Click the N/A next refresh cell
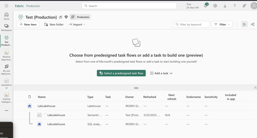Viewport: 257px width, 138px height. click(167, 115)
